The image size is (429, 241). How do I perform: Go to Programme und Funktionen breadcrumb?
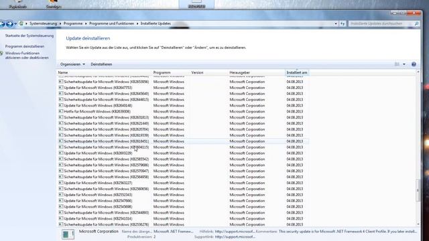click(112, 23)
